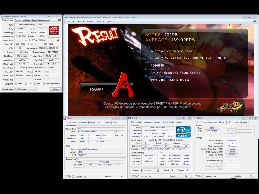
Task: Click the Bandwidth 153.6 GB/s field
Action: (x=52, y=64)
